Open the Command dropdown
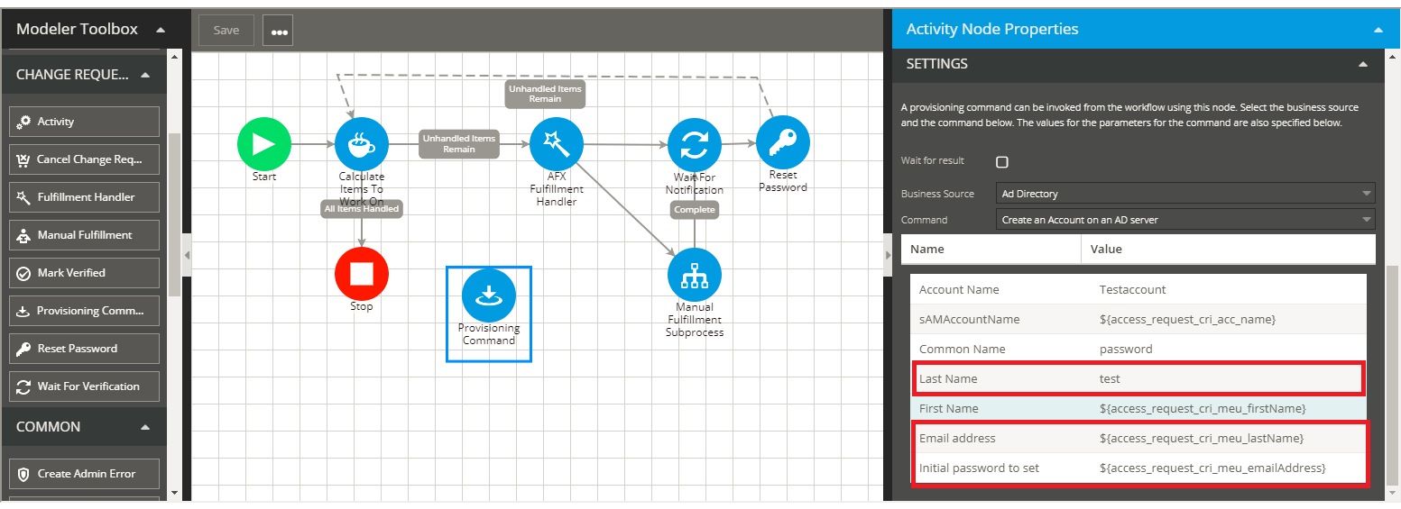 tap(1186, 220)
